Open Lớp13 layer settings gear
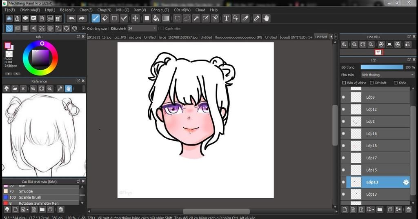This screenshot has height=219, width=418. [x=406, y=182]
